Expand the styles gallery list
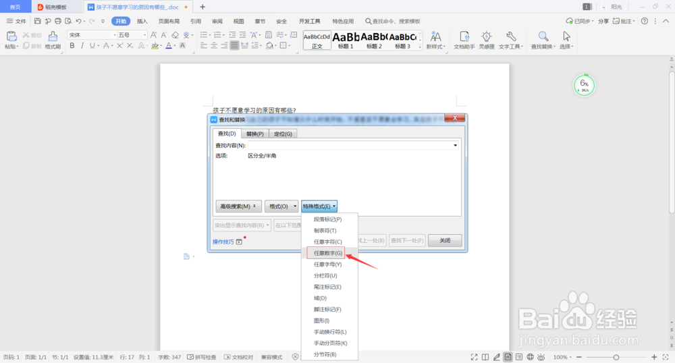675x363 pixels. [420, 47]
